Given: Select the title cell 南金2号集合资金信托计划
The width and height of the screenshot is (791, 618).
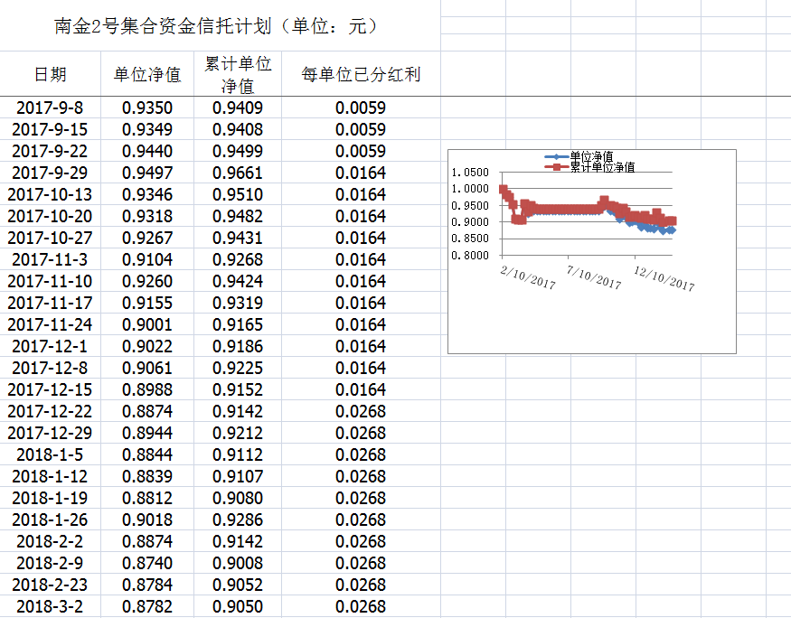Looking at the screenshot, I should (x=217, y=26).
